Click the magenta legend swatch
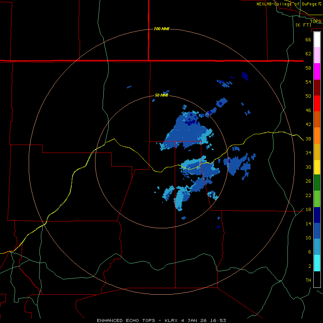 point(317,71)
